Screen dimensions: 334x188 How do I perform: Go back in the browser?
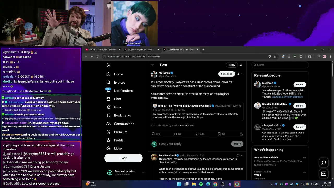pos(86,56)
